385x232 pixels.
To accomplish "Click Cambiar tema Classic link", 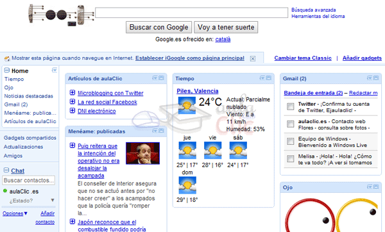I will (x=303, y=58).
